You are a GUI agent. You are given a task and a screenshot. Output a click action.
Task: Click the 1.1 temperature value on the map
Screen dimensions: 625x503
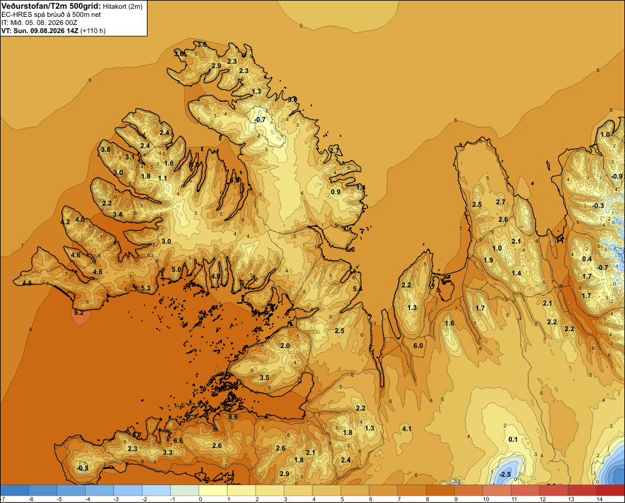(162, 178)
